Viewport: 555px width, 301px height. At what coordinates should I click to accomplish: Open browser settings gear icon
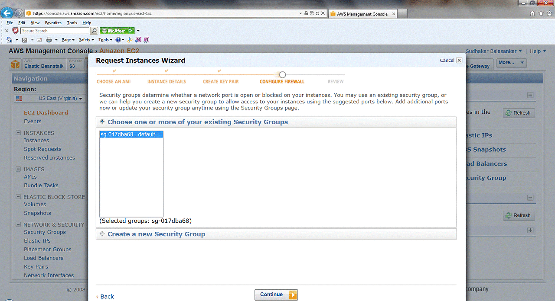pyautogui.click(x=549, y=13)
